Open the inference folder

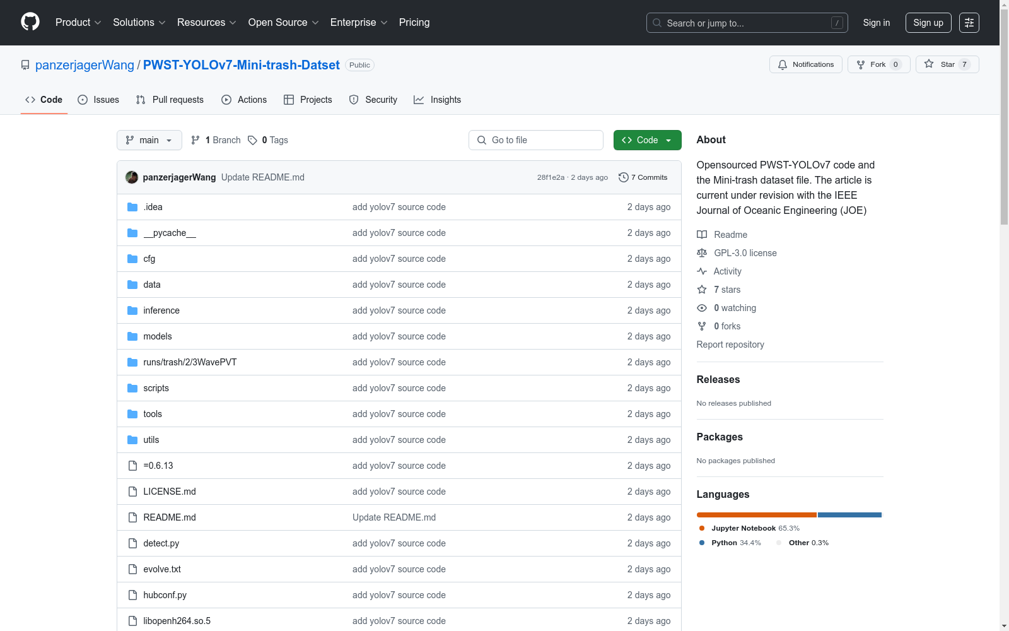[x=161, y=310]
